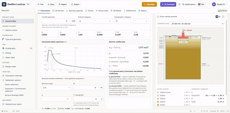The image size is (230, 113).
Task: Click the Sliding arrows icon
Action: [x=3, y=53]
